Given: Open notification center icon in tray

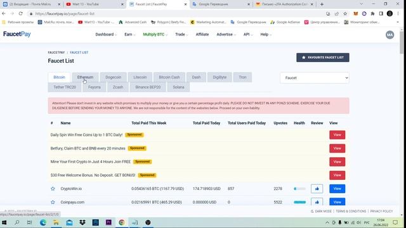Looking at the screenshot, I should point(395,222).
